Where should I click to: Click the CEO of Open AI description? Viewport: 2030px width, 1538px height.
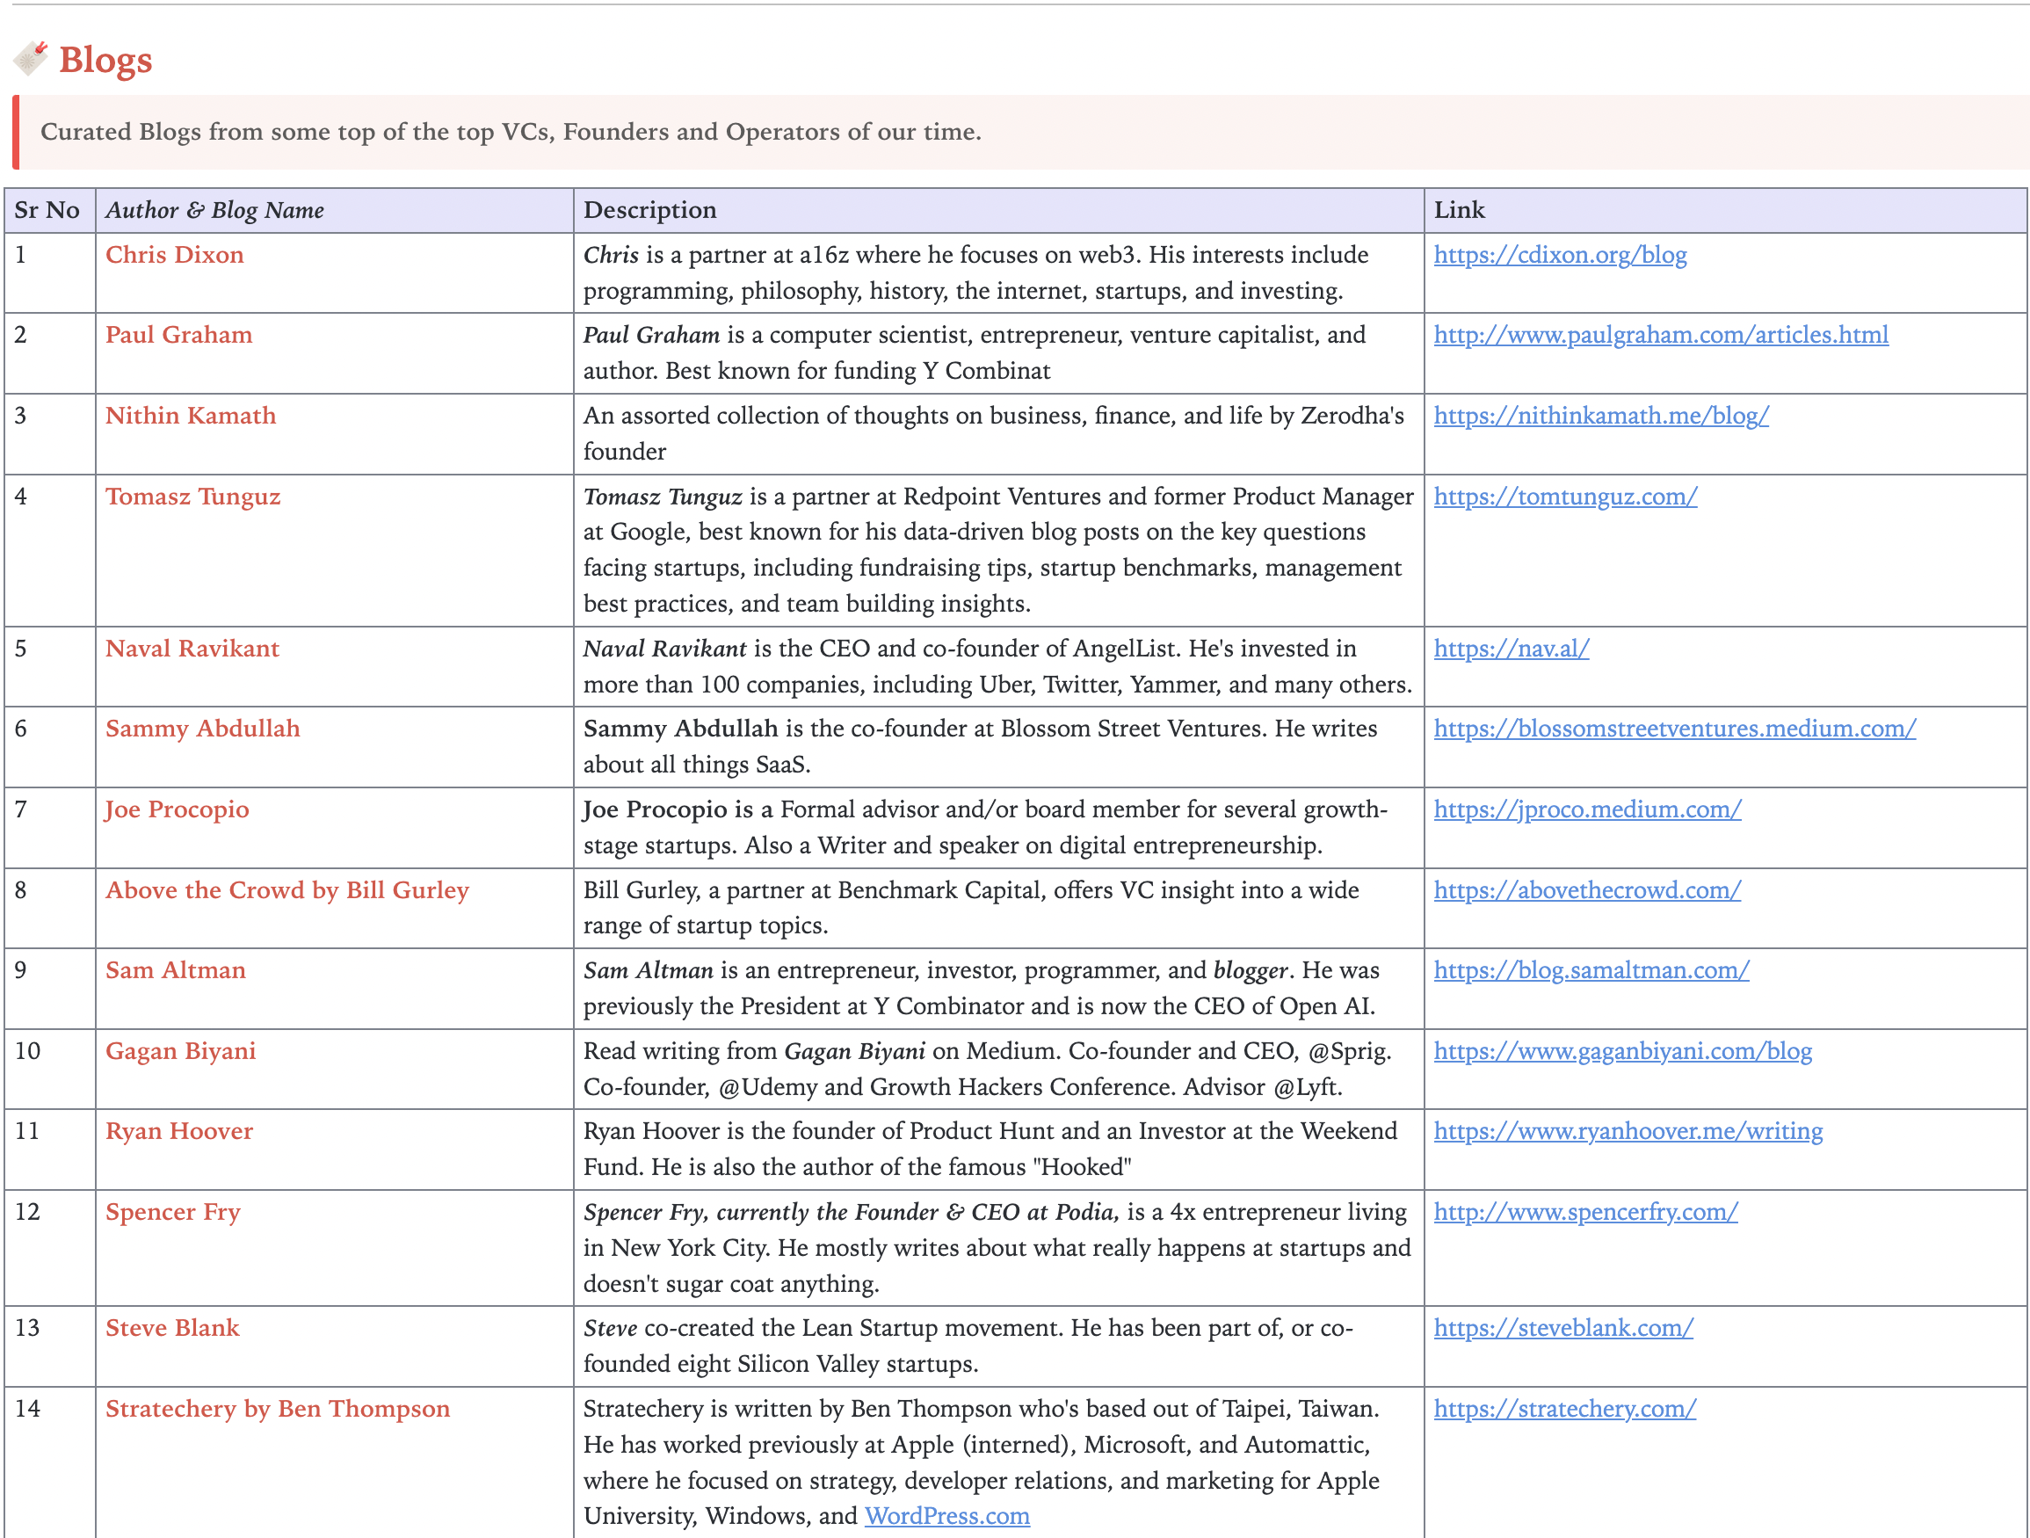981,989
